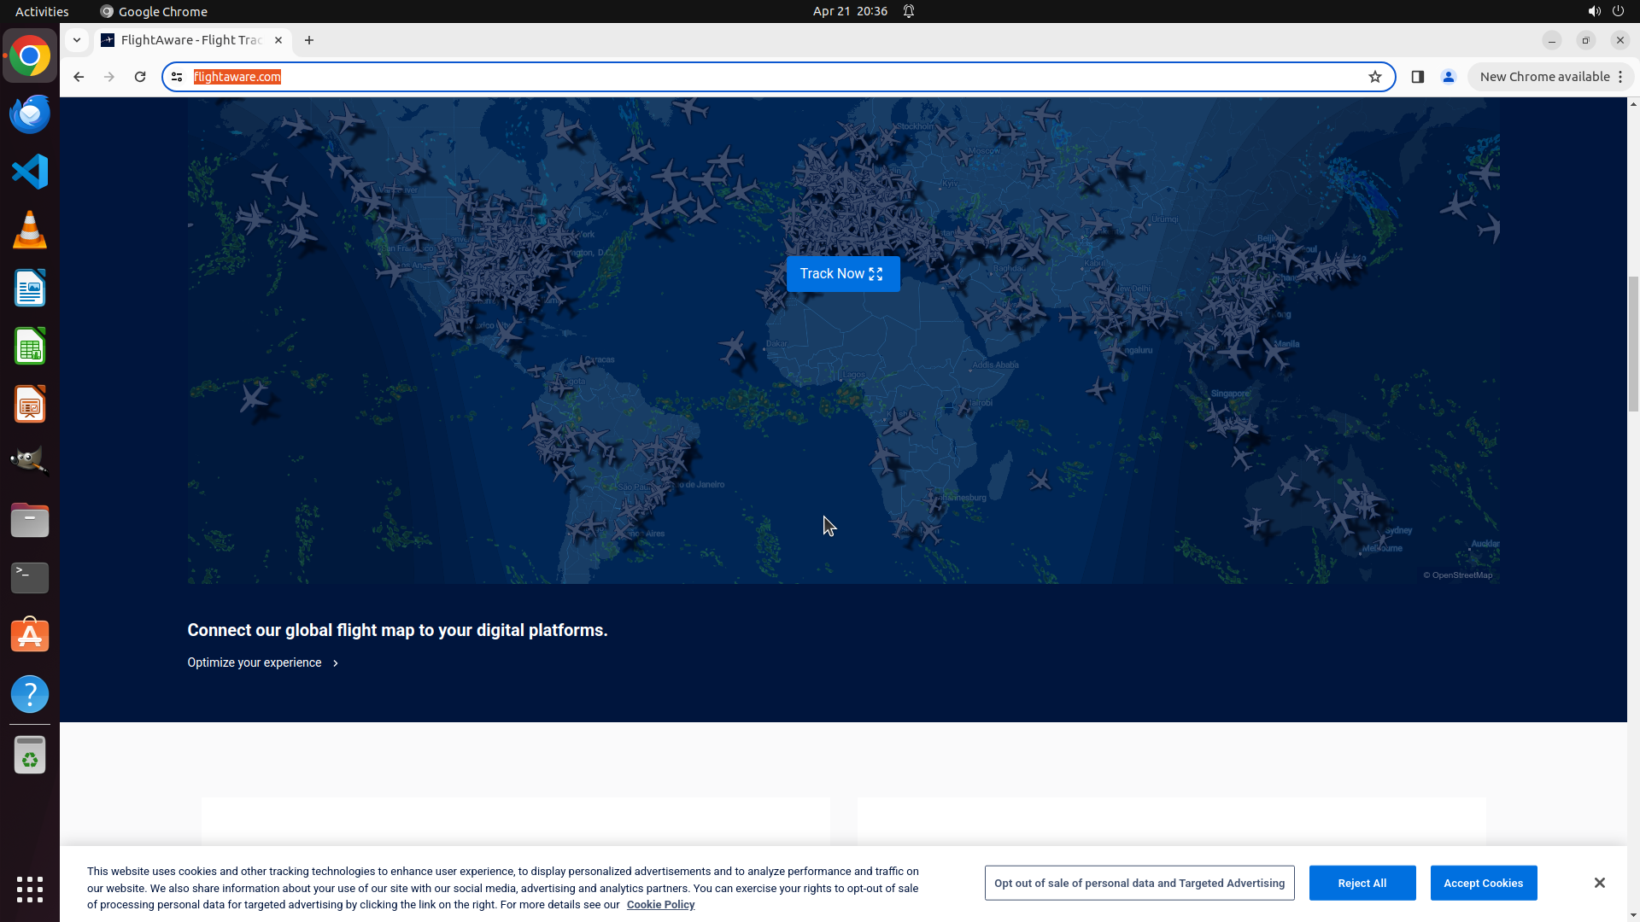Expand the tab search dropdown arrow
The image size is (1640, 922).
pyautogui.click(x=77, y=40)
